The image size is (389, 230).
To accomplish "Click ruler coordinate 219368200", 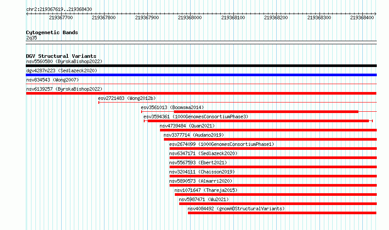I will tap(276, 18).
